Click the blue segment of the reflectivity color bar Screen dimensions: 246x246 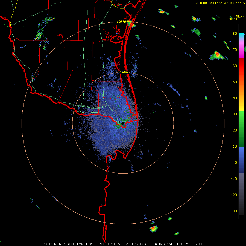pos(241,160)
